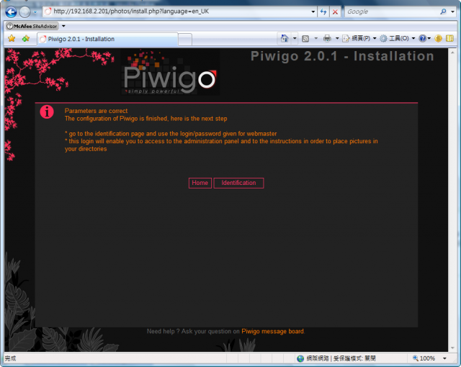Click the gold coin toolbar icon

[438, 38]
